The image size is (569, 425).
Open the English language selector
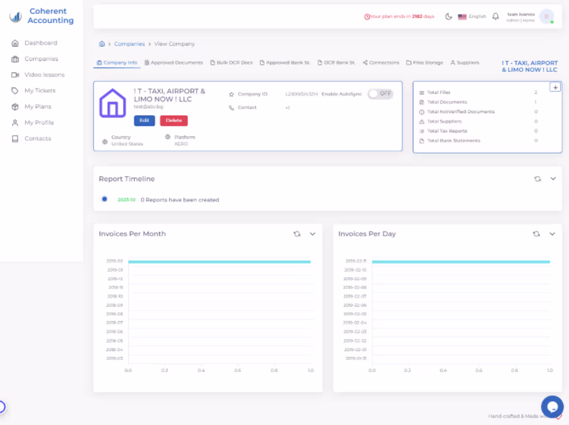pyautogui.click(x=472, y=17)
